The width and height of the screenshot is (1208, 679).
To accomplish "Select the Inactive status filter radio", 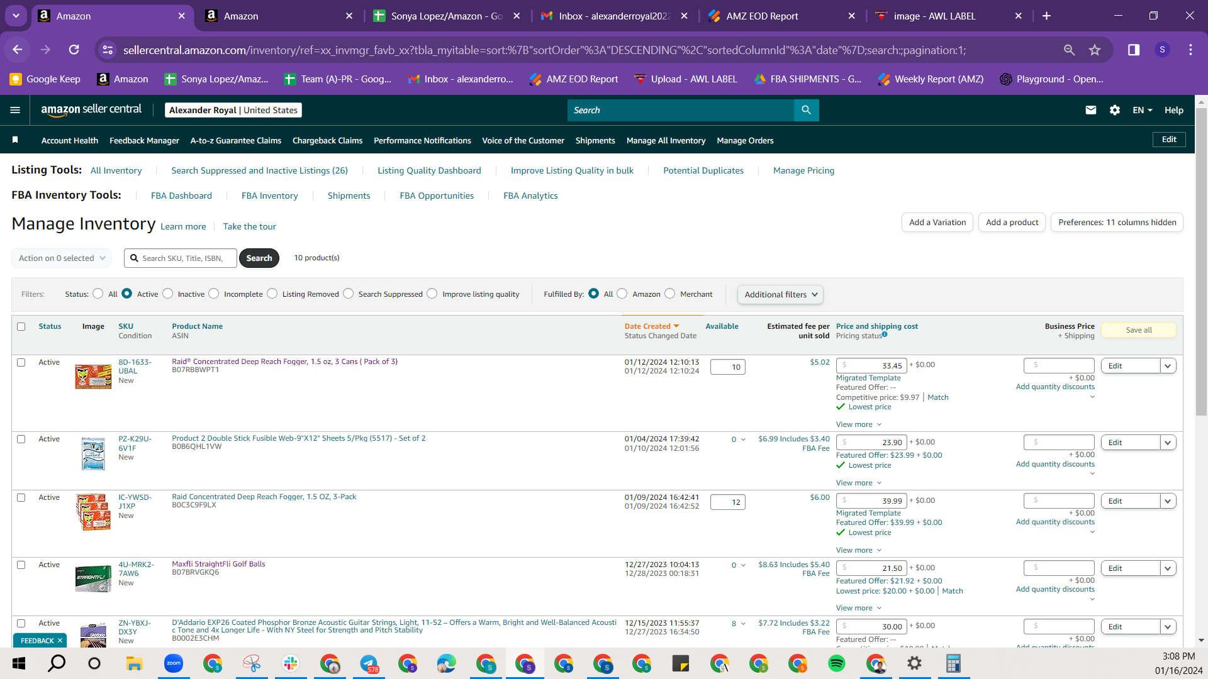I will pyautogui.click(x=167, y=294).
